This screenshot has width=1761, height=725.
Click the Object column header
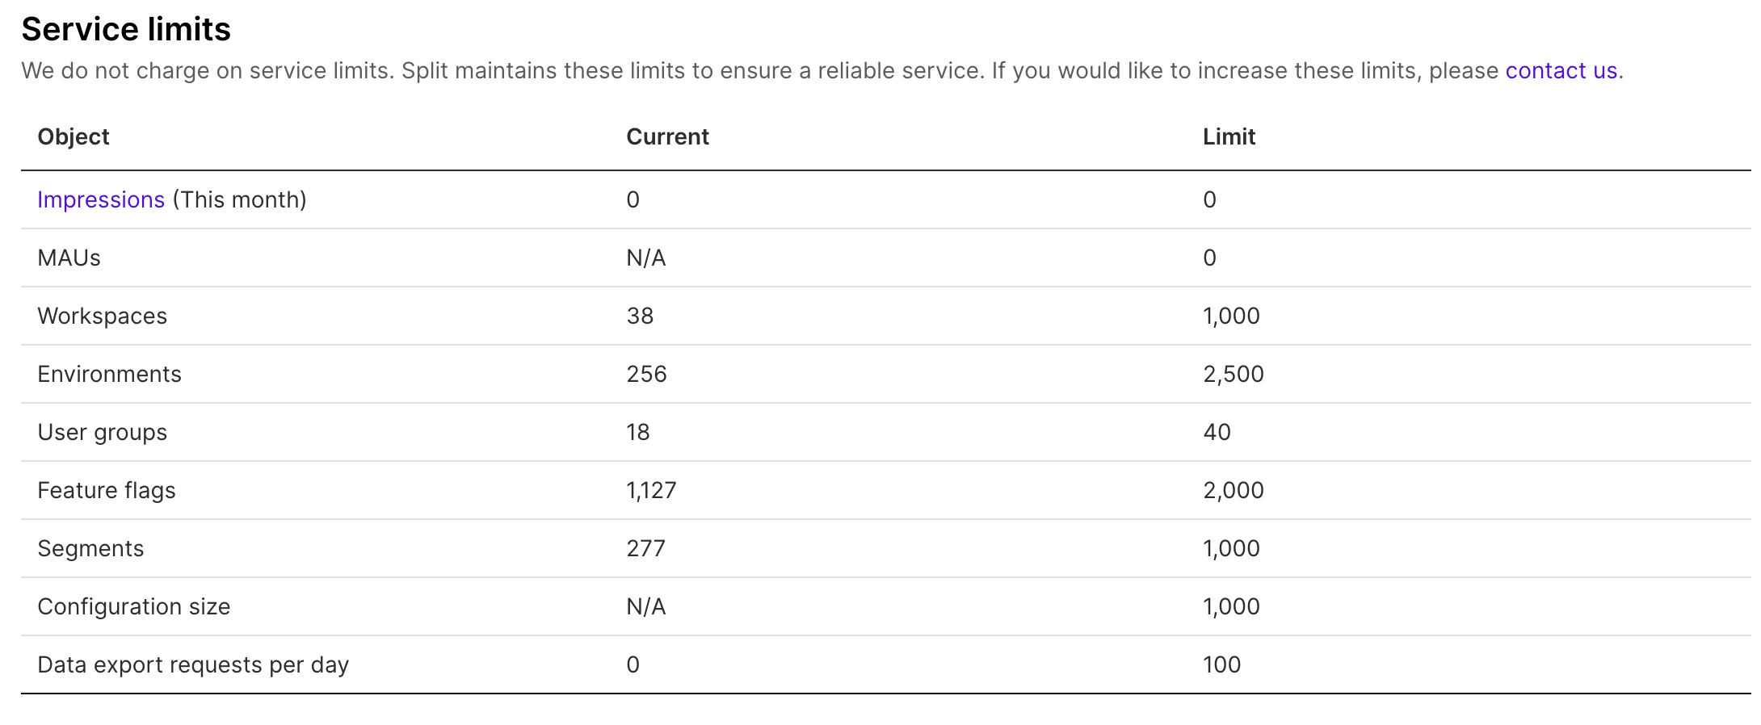tap(74, 136)
